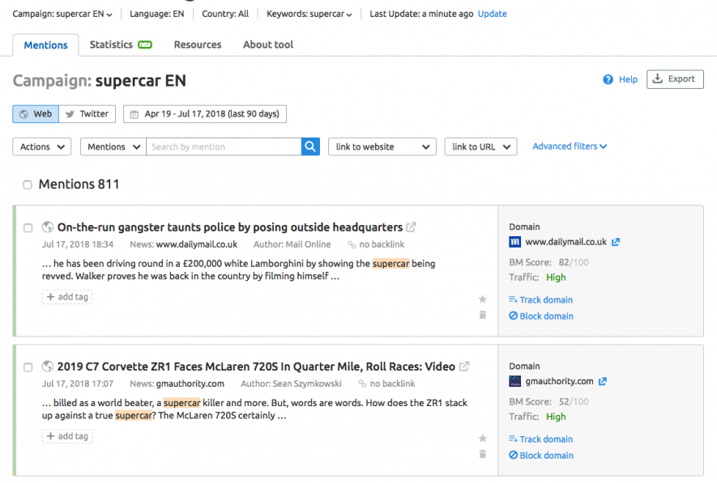This screenshot has height=483, width=717.
Task: Click the Update link
Action: (492, 14)
